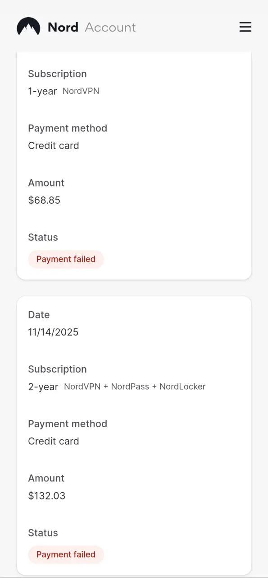Screen dimensions: 268x578
Task: Click the NordVPN product label
Action: 81,91
